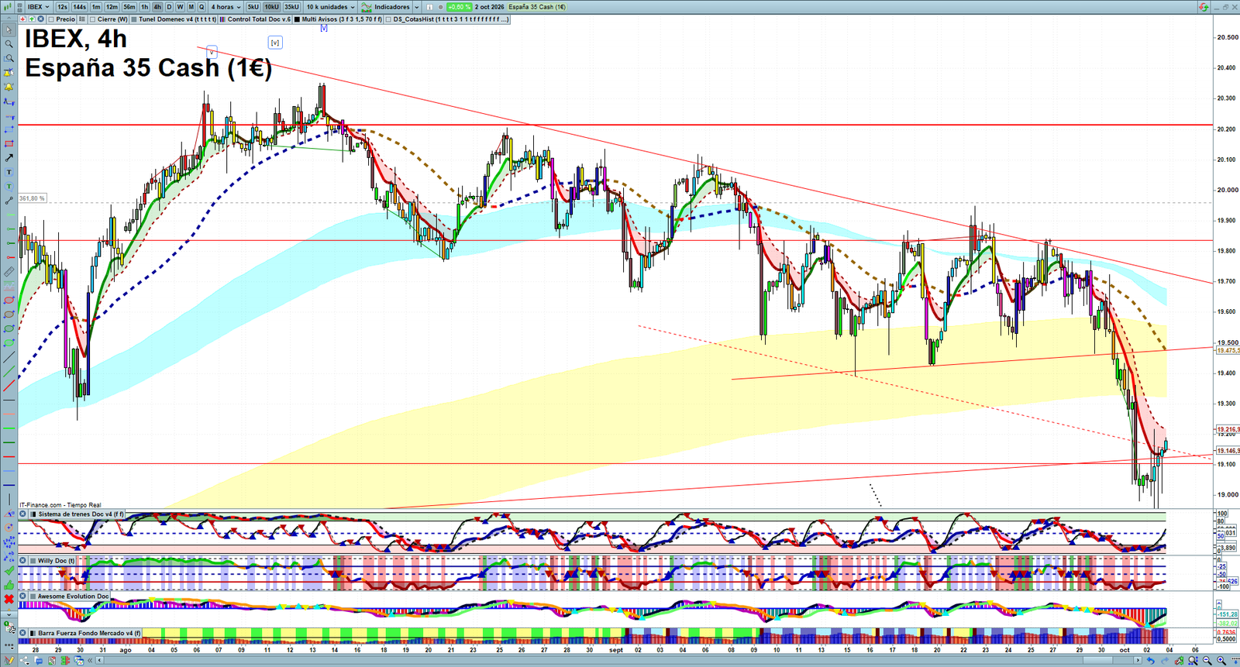Close the Awesome Evolution Doc panel

tap(22, 596)
